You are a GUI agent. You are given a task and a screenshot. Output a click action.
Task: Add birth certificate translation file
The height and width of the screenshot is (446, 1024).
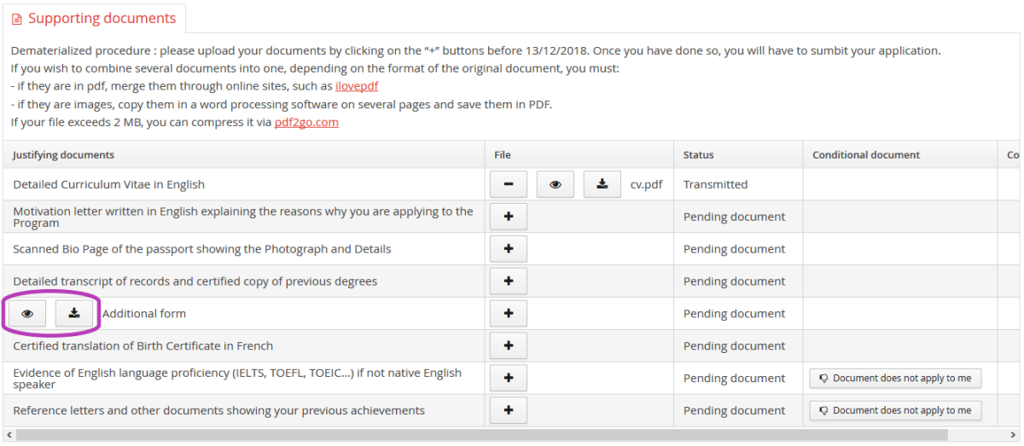point(509,346)
